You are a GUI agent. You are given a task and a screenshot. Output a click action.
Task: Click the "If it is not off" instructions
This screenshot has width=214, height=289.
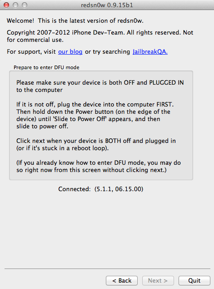pos(95,116)
